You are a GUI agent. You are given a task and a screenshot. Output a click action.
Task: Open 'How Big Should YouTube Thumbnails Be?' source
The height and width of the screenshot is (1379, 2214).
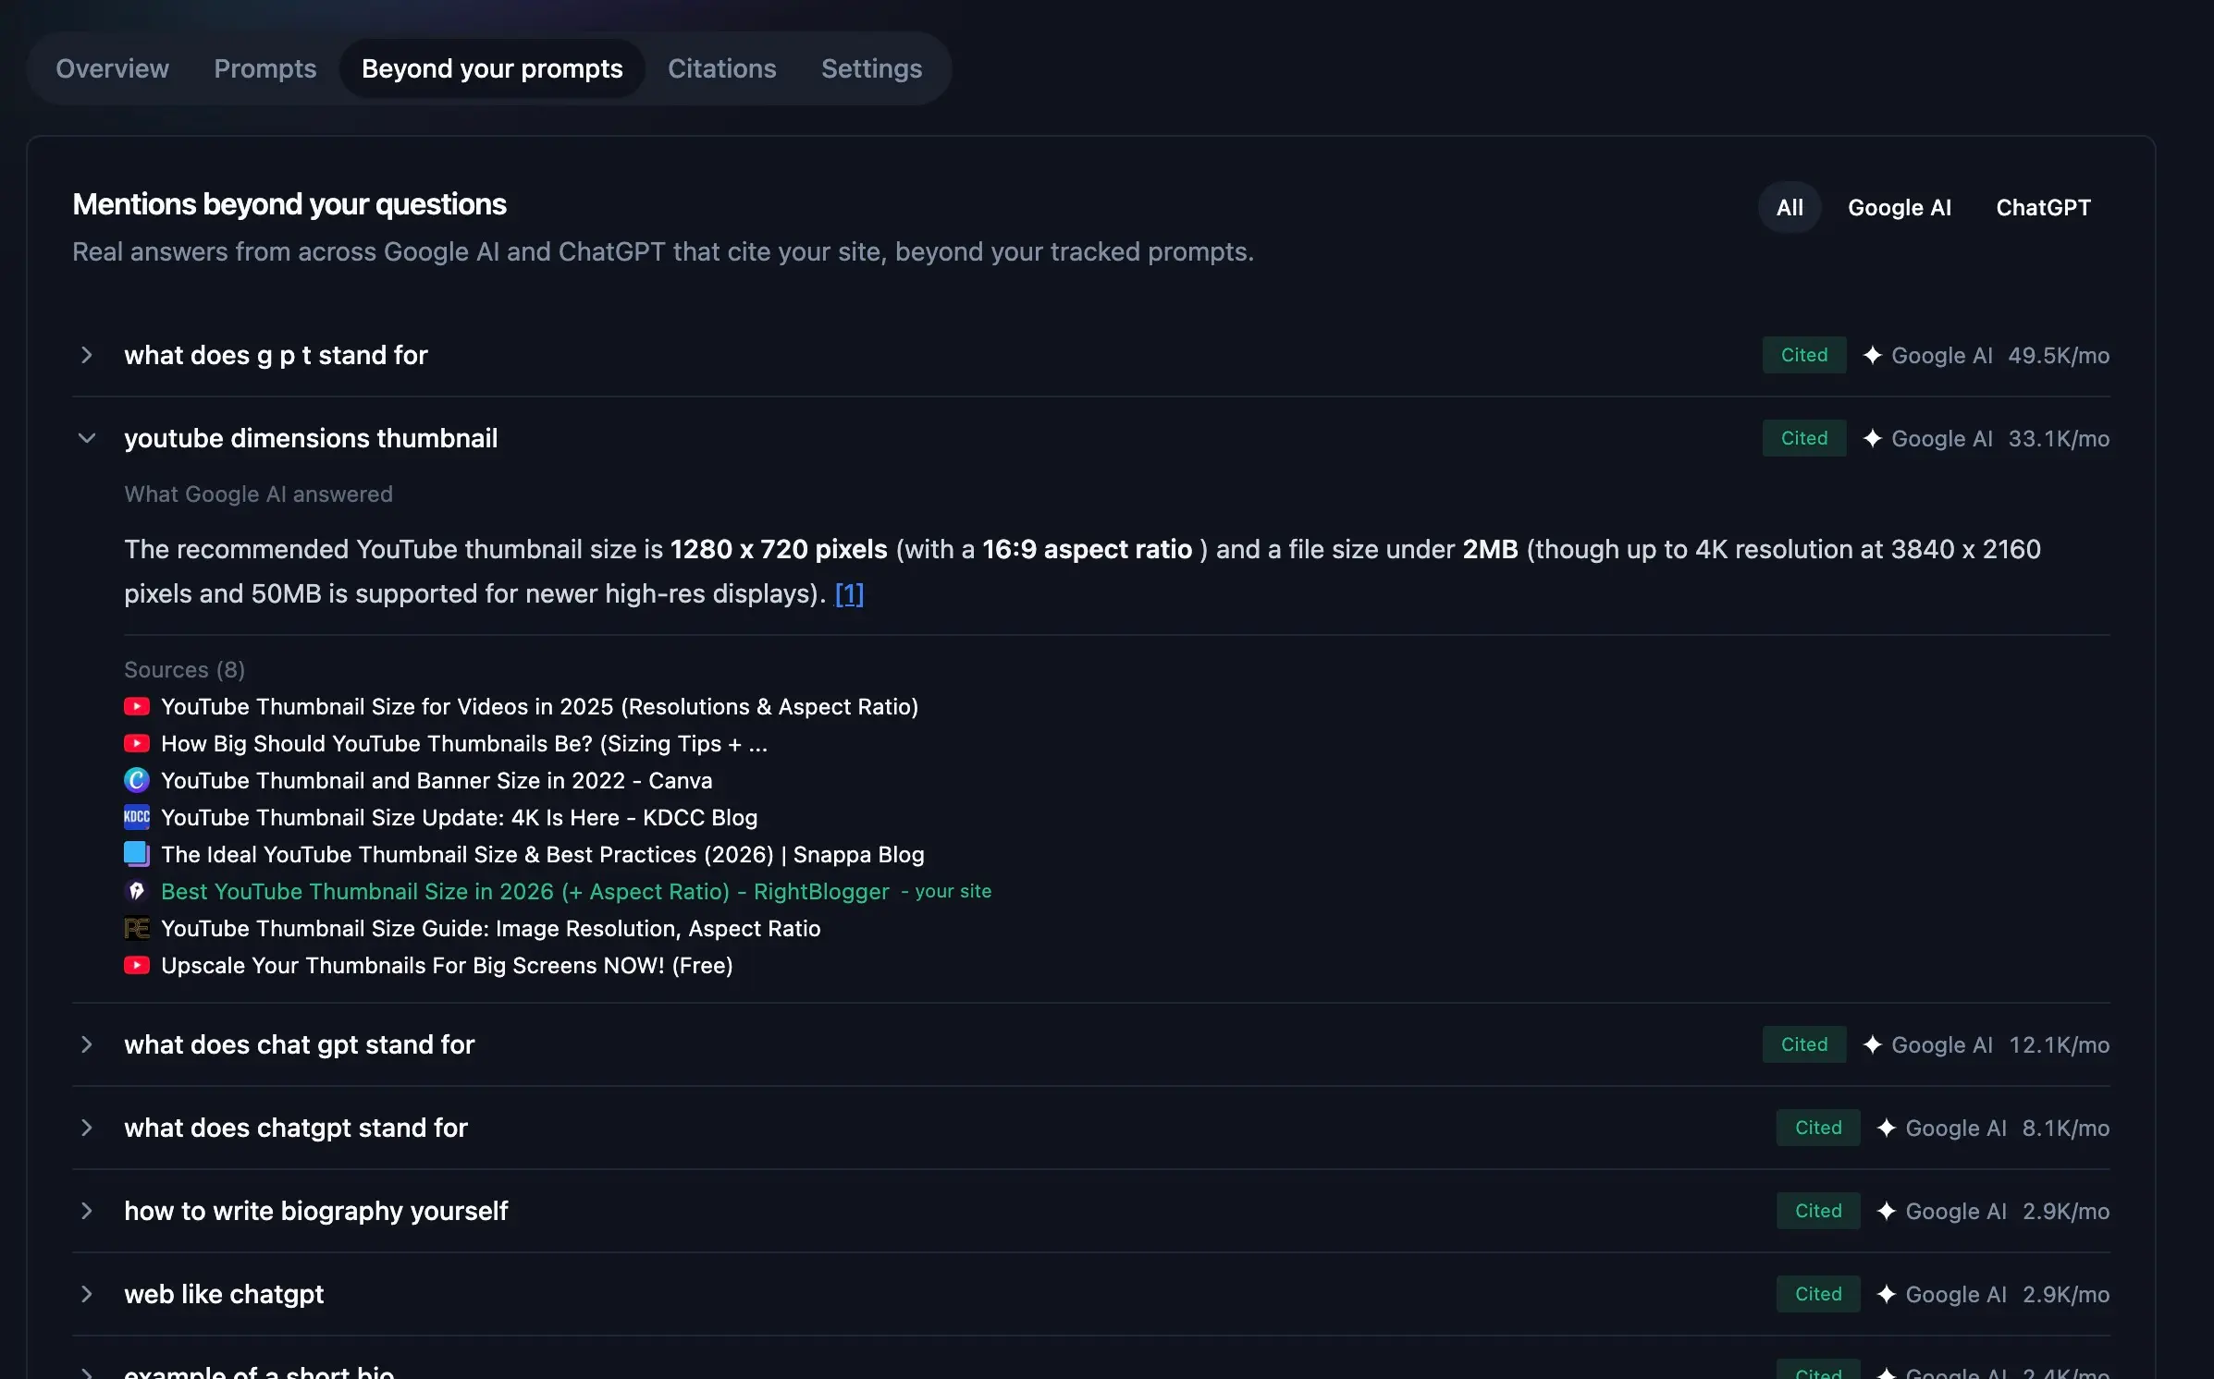[x=464, y=743]
